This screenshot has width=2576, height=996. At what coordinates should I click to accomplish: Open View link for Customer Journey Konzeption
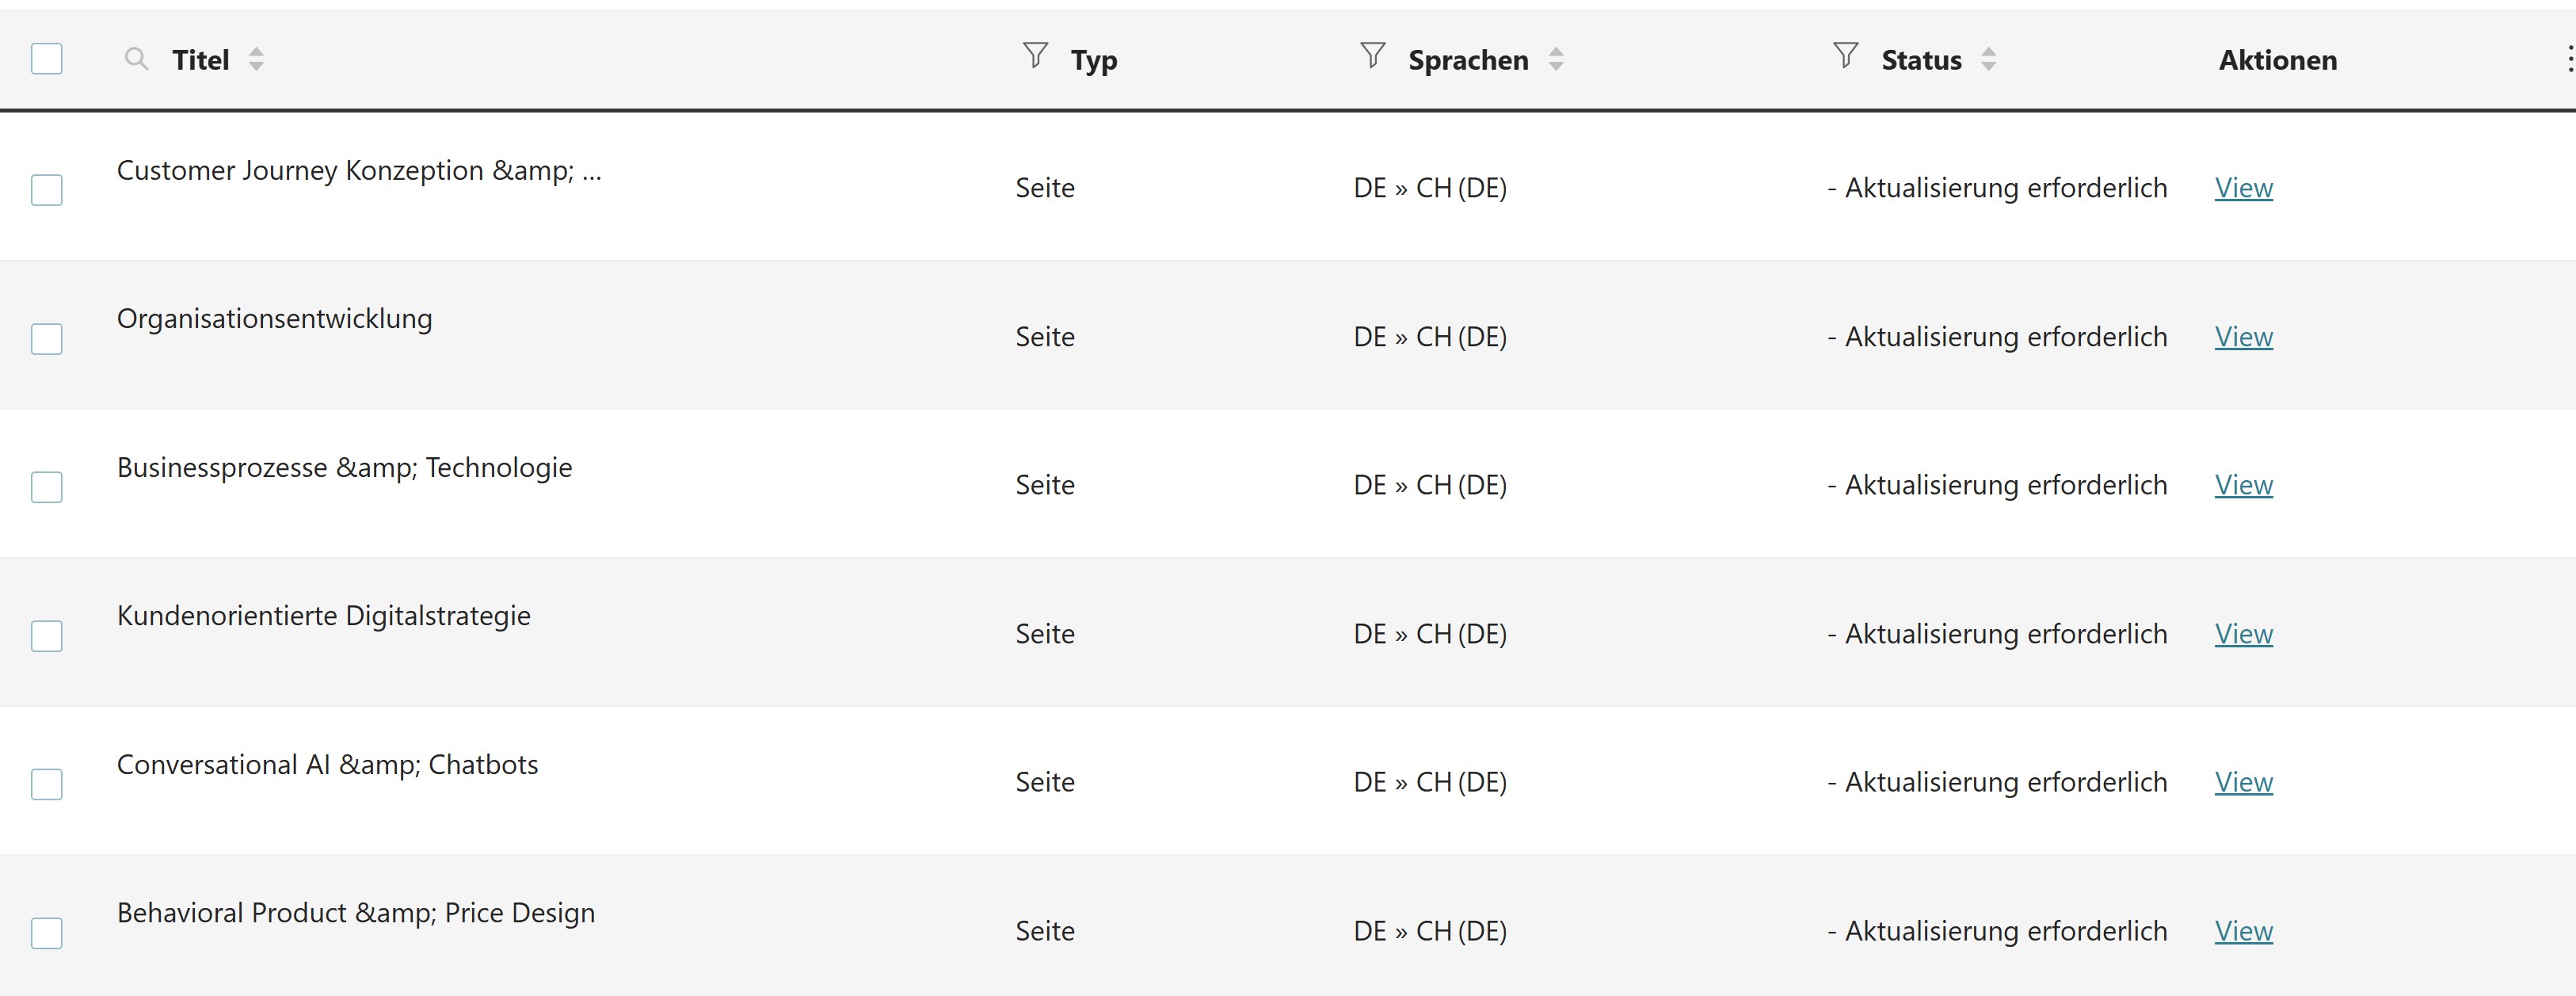2243,188
